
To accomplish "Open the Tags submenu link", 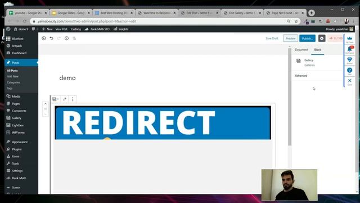I will point(10,89).
